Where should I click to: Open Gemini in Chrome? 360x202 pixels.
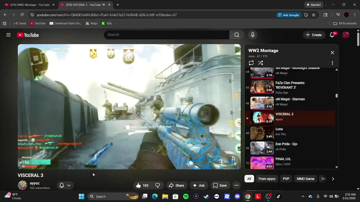point(314,5)
